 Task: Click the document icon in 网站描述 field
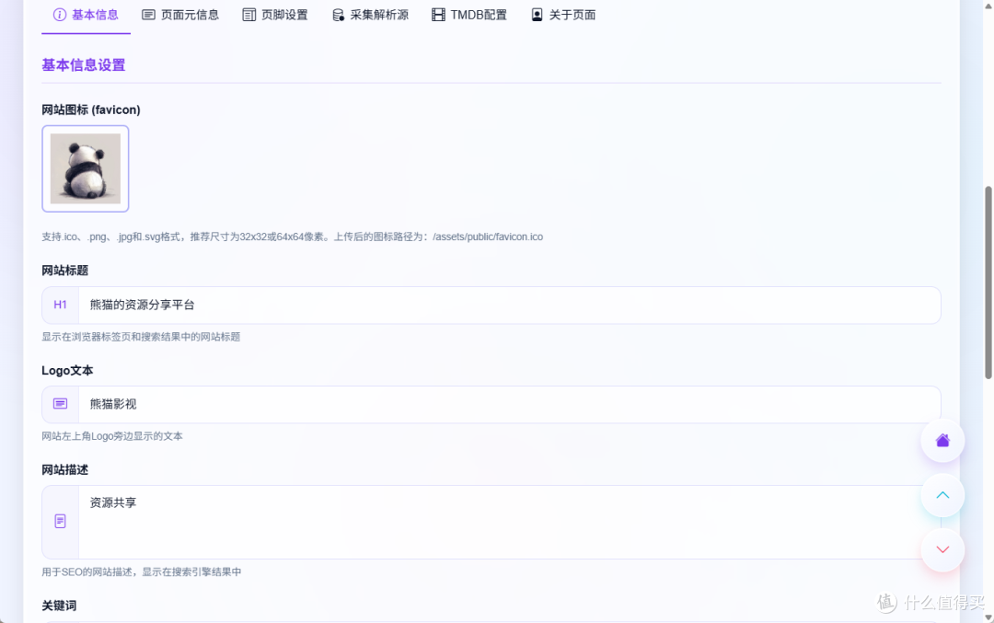[x=60, y=522]
